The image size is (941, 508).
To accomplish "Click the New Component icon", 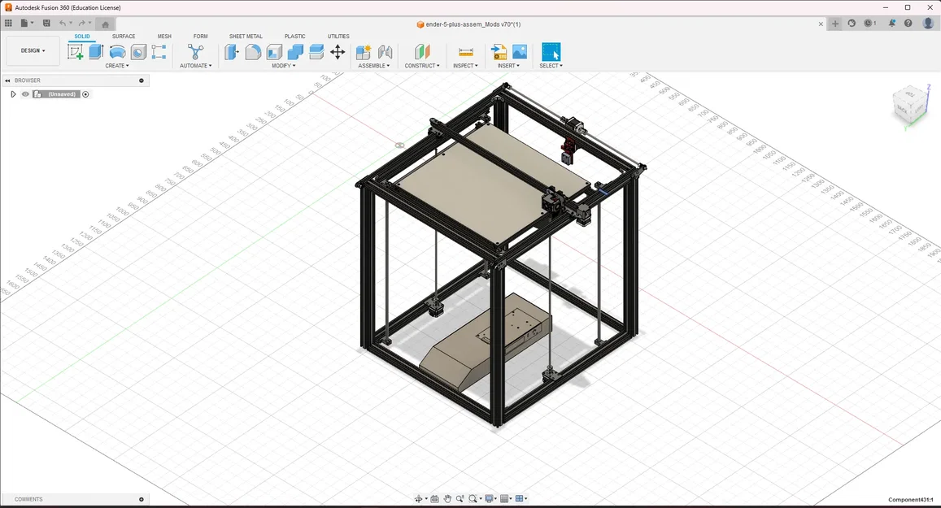I will pos(364,52).
